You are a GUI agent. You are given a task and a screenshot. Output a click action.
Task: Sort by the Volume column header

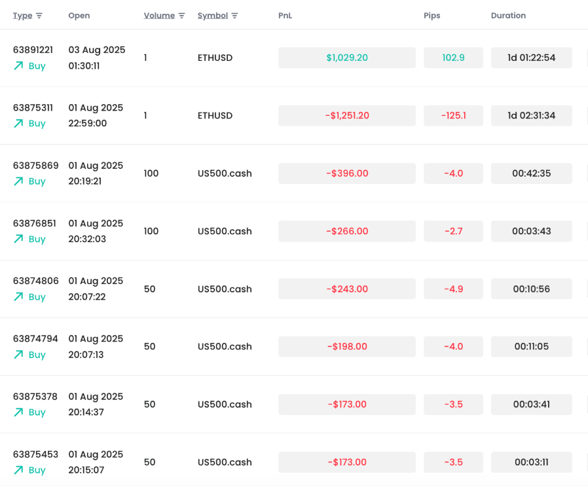click(160, 15)
